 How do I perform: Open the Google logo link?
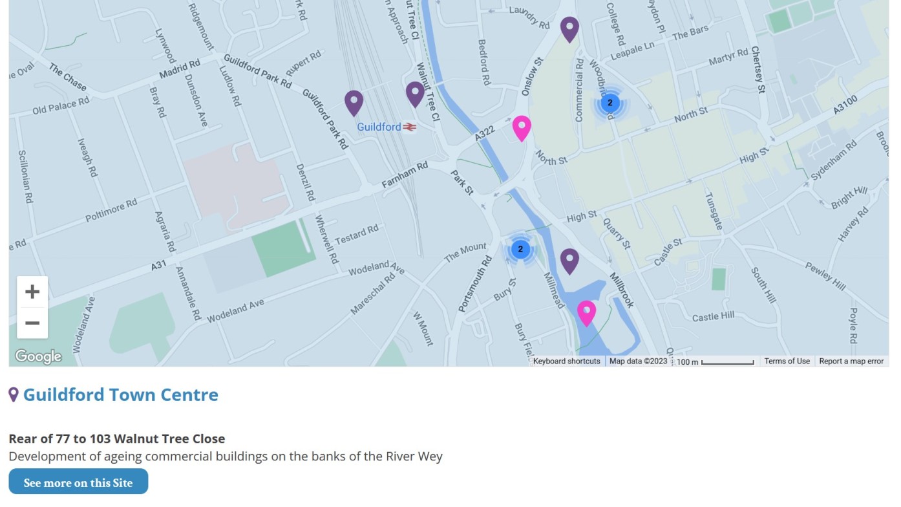(x=38, y=356)
